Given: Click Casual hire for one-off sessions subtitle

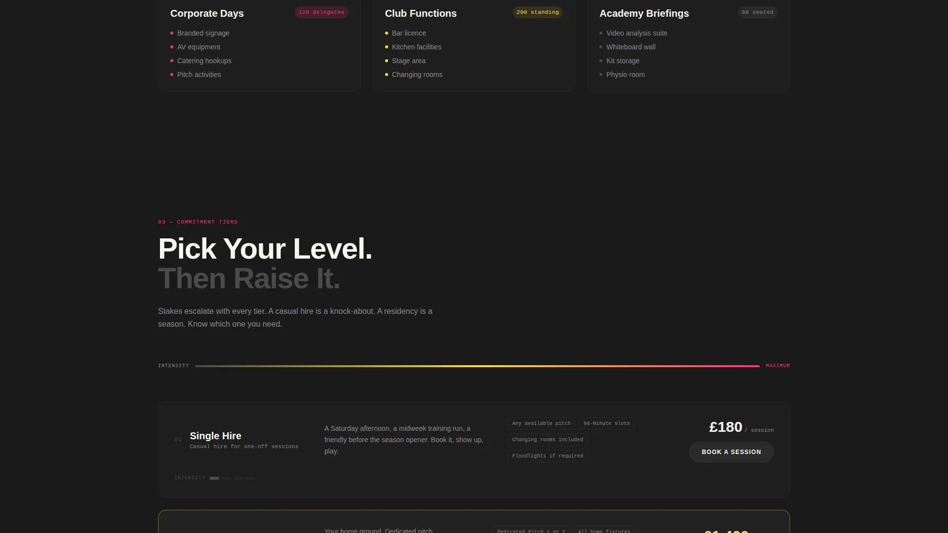Looking at the screenshot, I should coord(244,447).
